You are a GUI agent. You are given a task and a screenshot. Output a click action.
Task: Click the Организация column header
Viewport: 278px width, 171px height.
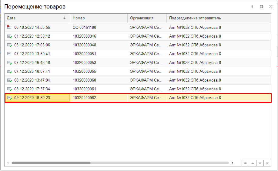pyautogui.click(x=147, y=18)
